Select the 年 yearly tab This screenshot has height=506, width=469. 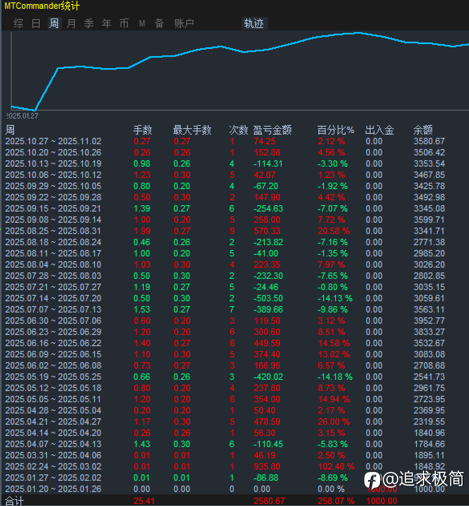(x=107, y=24)
